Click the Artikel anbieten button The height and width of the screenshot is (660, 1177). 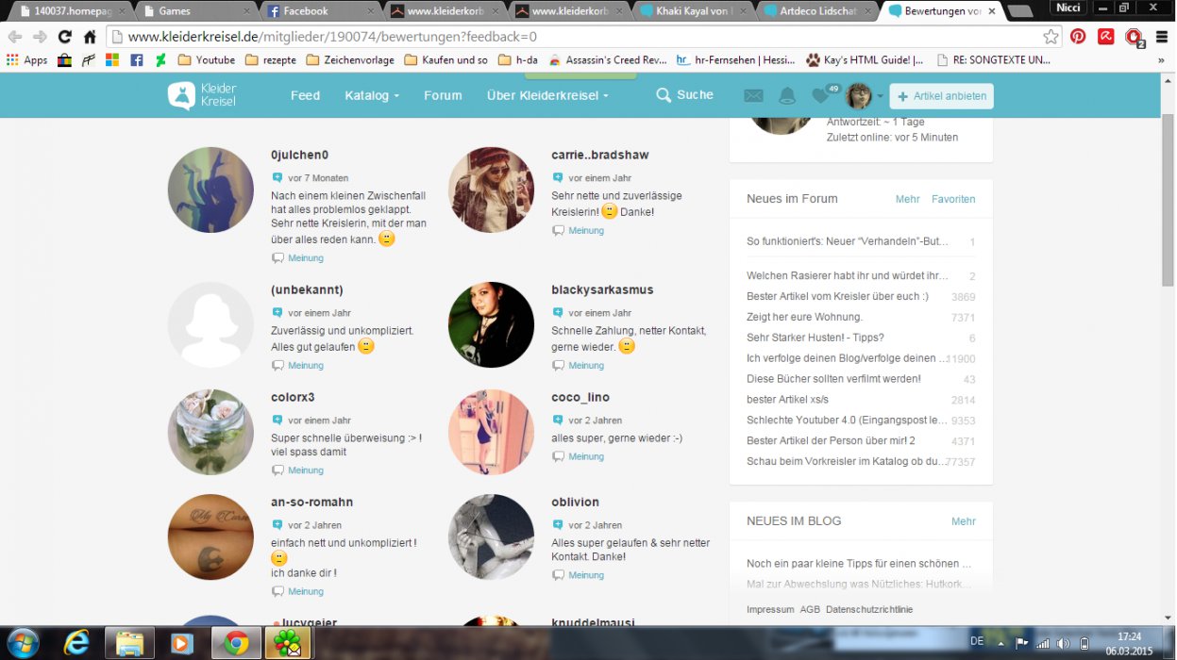pyautogui.click(x=941, y=96)
